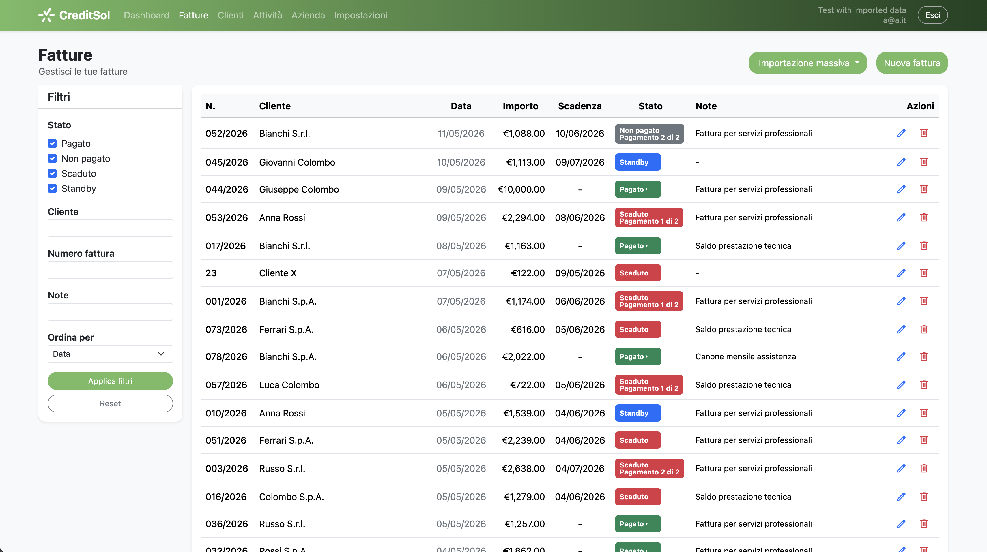987x552 pixels.
Task: Click the Nuova fattura button
Action: 912,63
